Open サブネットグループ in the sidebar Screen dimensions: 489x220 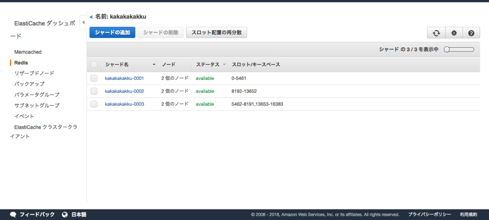37,105
